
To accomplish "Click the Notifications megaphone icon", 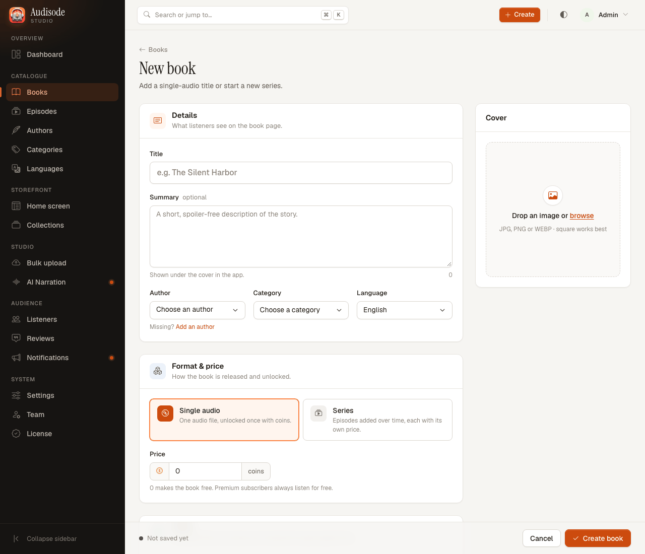I will (x=16, y=358).
